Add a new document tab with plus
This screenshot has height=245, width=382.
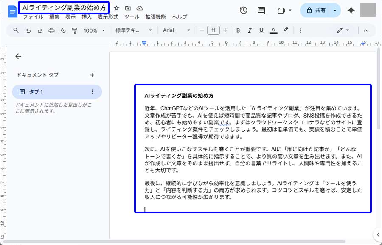pyautogui.click(x=92, y=75)
